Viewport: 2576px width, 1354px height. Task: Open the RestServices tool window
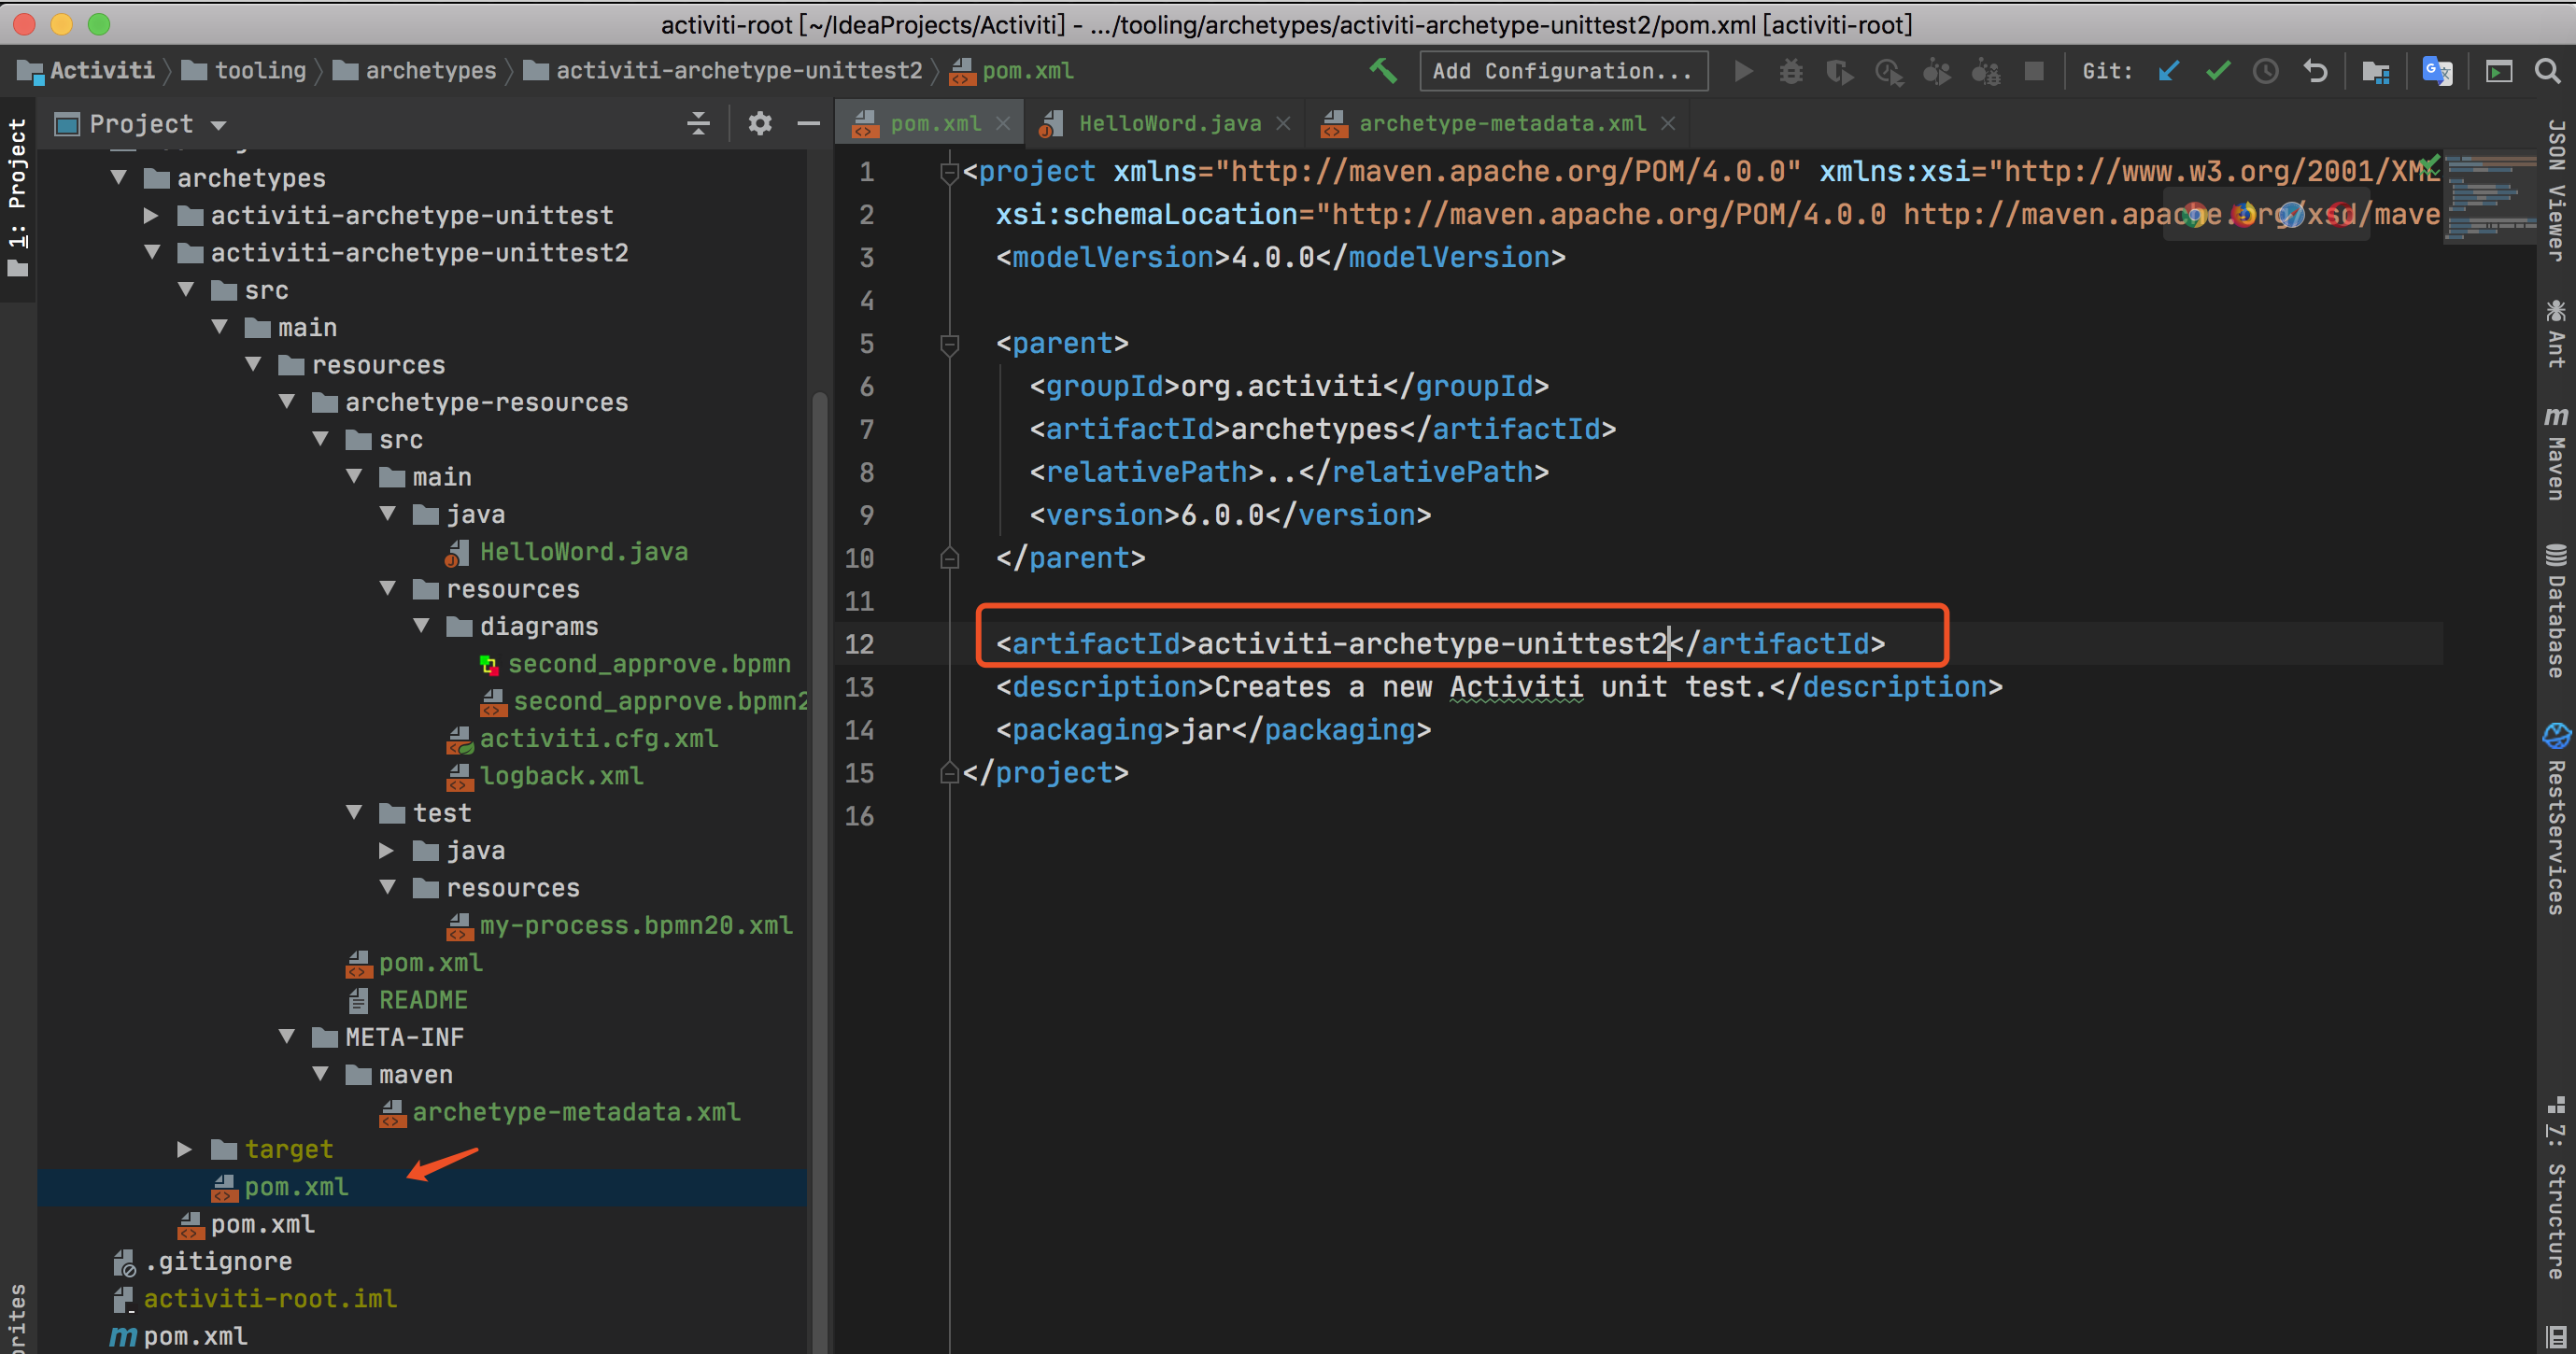coord(2556,818)
